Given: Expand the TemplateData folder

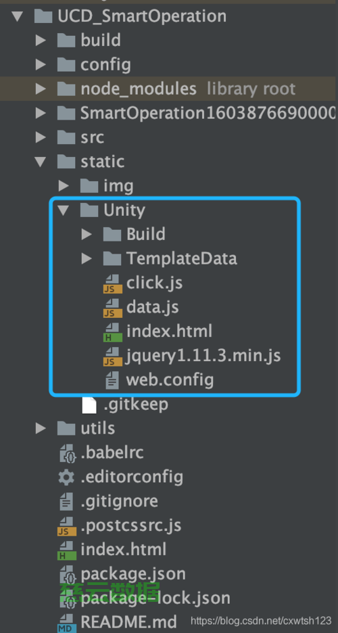Looking at the screenshot, I should point(87,258).
